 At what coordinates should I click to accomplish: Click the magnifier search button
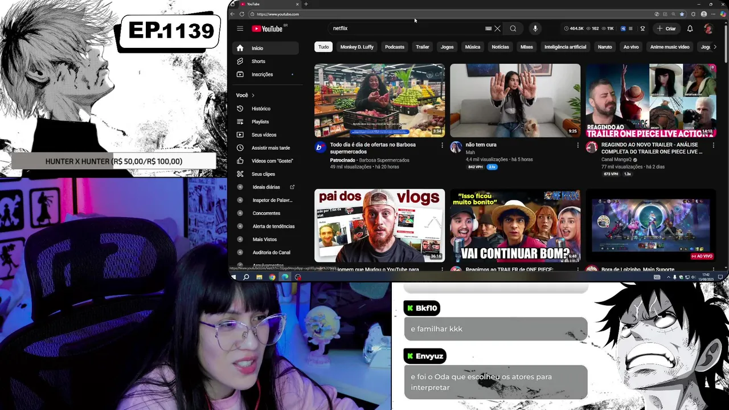point(513,28)
